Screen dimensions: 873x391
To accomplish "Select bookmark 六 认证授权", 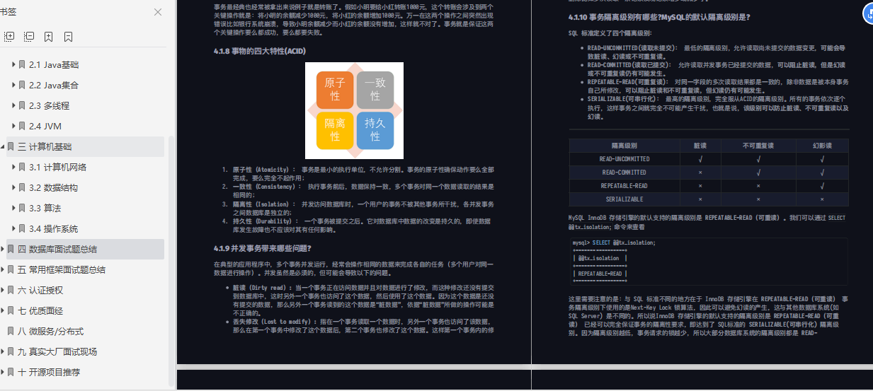I will click(40, 290).
